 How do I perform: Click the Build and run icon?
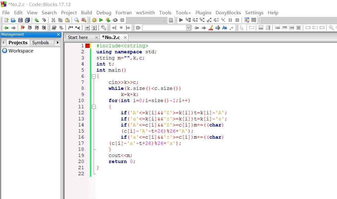point(108,20)
